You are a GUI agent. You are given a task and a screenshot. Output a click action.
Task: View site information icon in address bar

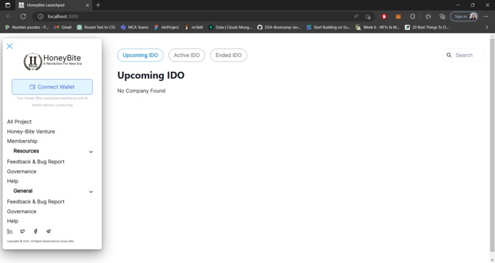coord(41,17)
